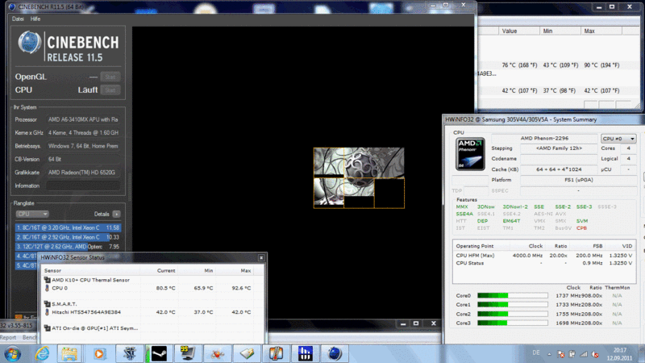Screen dimensions: 645x363
Task: Open the Windows Start menu orb
Action: [x=12, y=354]
